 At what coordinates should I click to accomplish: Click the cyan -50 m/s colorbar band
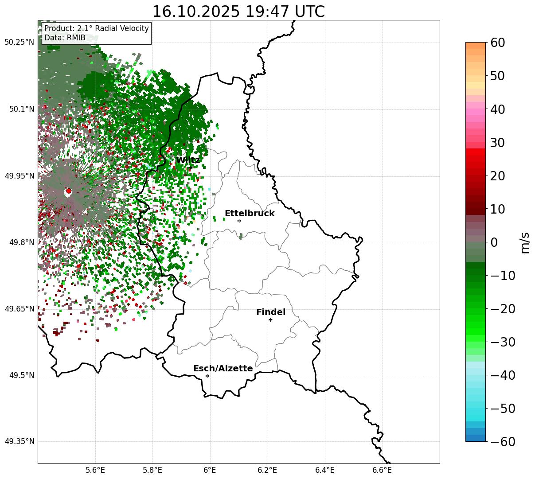pyautogui.click(x=476, y=408)
